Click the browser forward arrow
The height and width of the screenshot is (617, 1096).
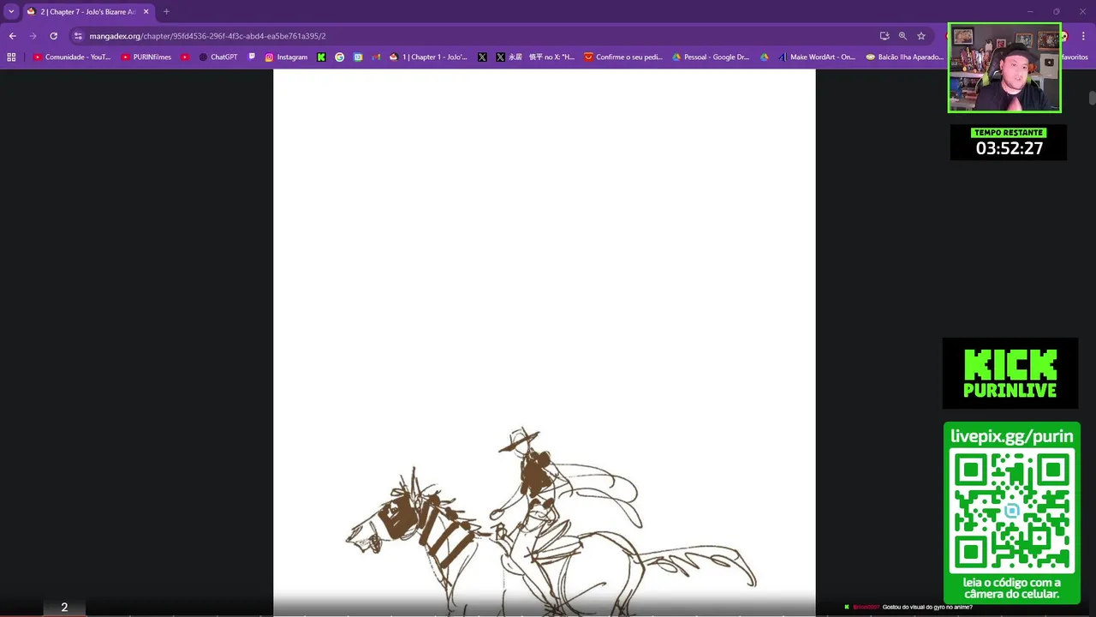coord(33,36)
